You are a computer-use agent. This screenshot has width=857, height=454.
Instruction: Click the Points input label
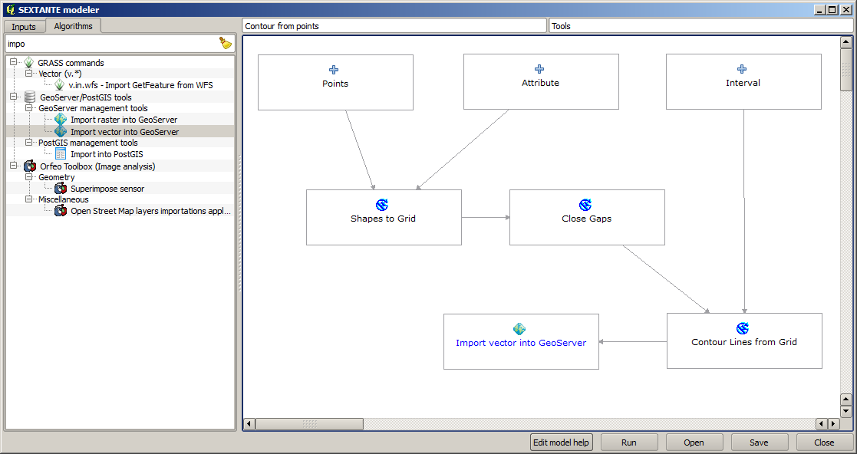[x=335, y=84]
